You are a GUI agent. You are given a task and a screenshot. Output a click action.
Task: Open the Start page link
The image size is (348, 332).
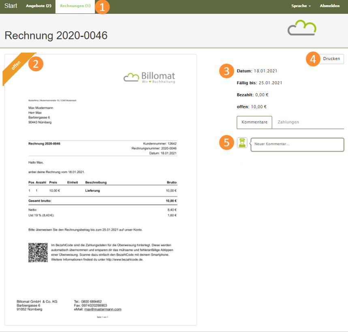[11, 6]
